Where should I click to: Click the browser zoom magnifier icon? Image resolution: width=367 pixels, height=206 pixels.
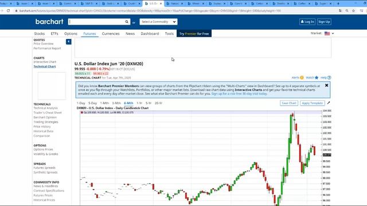point(347,11)
